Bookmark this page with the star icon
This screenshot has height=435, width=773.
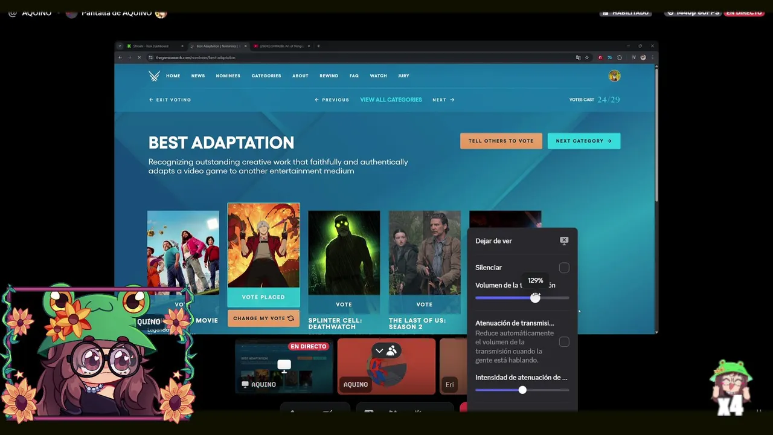(x=587, y=57)
